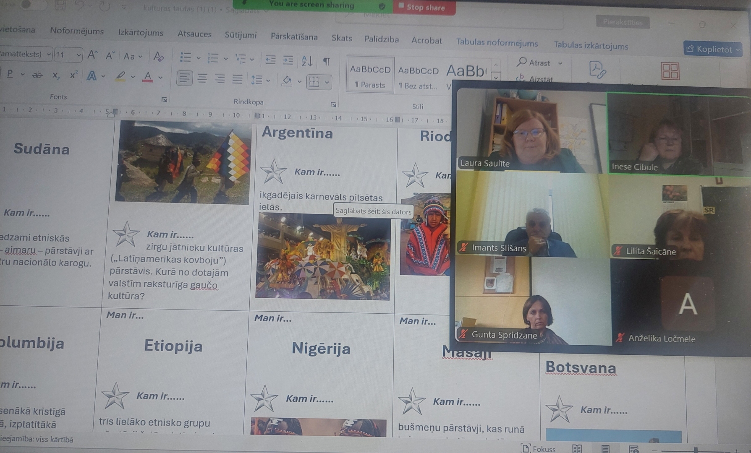
Task: Open the font size dropdown
Action: pos(79,55)
